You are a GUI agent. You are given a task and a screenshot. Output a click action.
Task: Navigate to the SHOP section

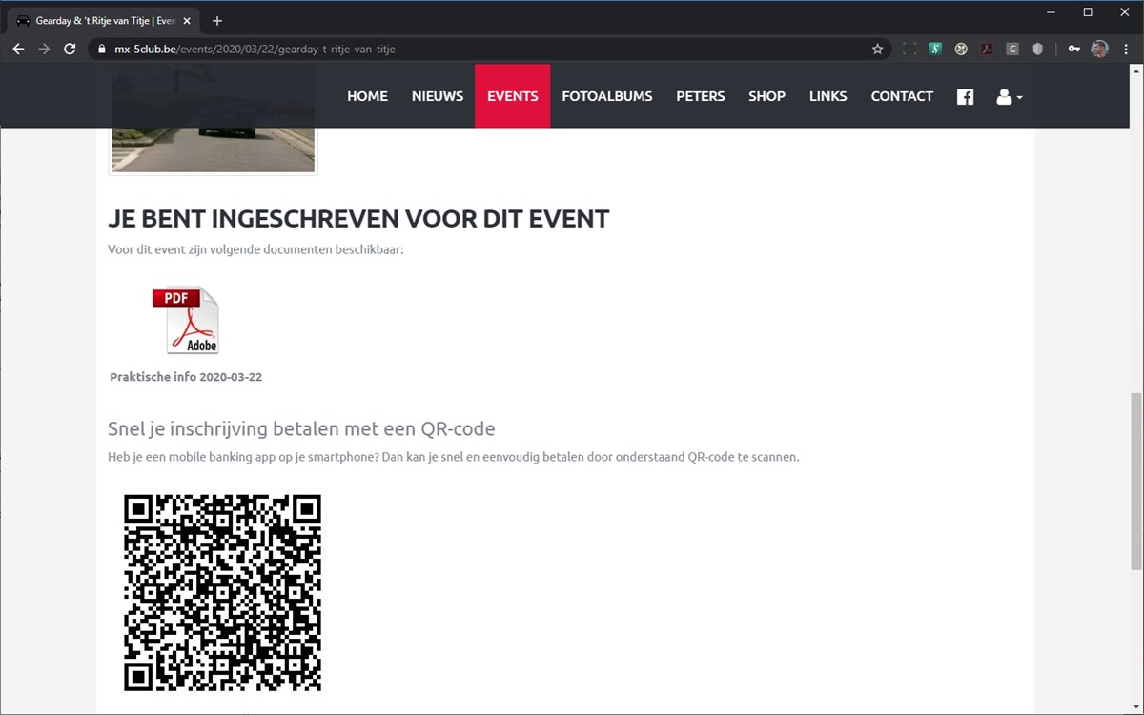766,96
